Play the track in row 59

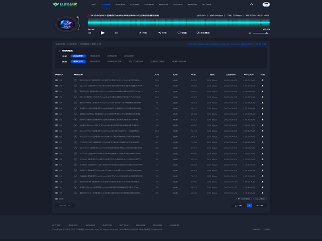coord(75,153)
